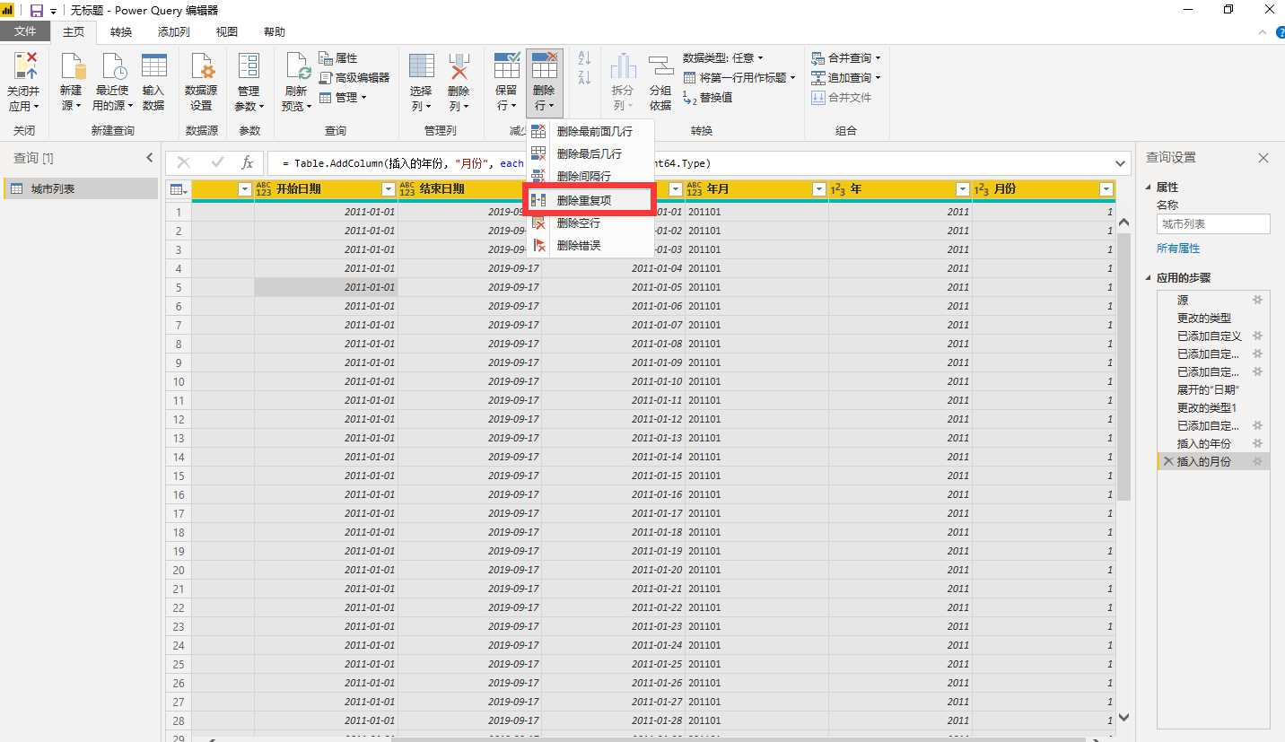The width and height of the screenshot is (1285, 742).
Task: Open the 数据类型: 任意 data type dropdown
Action: (723, 58)
